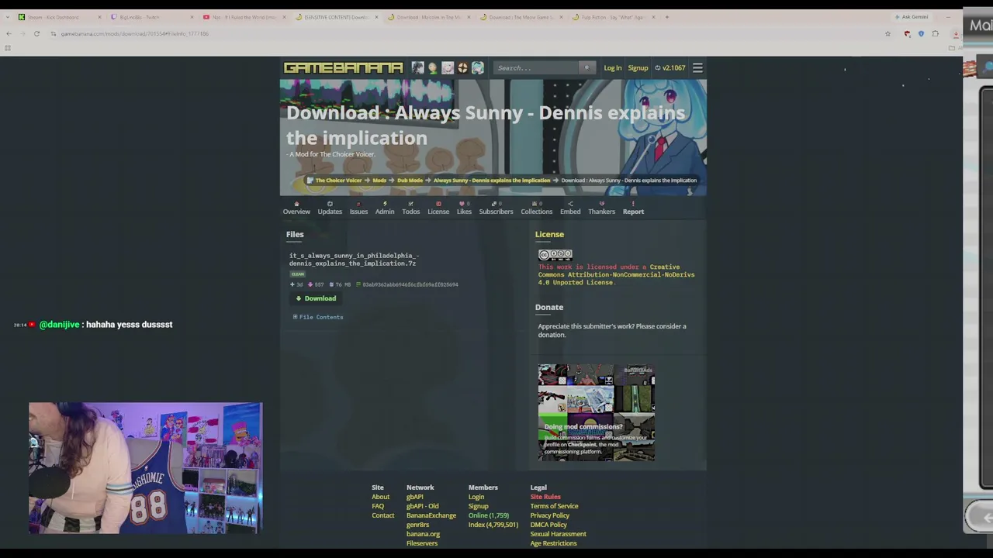Click the v2.1067 version link

(x=670, y=68)
